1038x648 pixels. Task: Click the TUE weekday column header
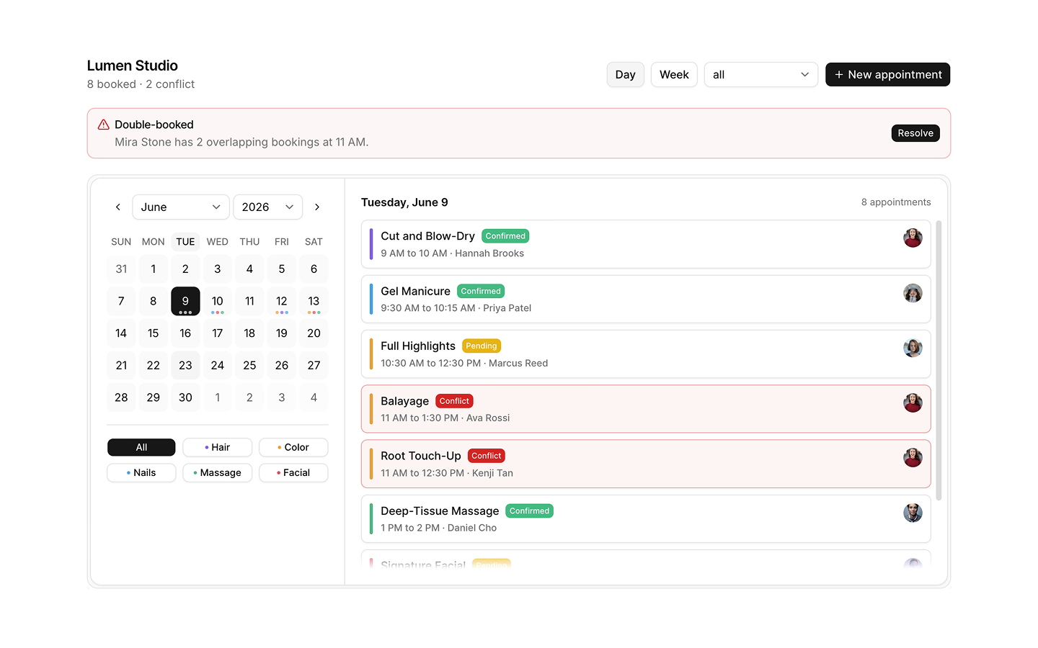point(185,242)
